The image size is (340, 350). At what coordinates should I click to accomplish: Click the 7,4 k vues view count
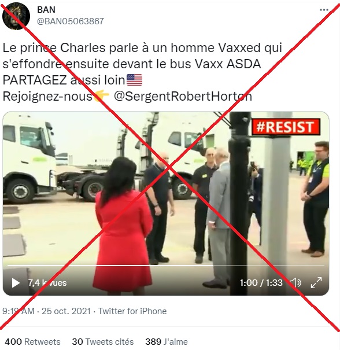(x=47, y=283)
